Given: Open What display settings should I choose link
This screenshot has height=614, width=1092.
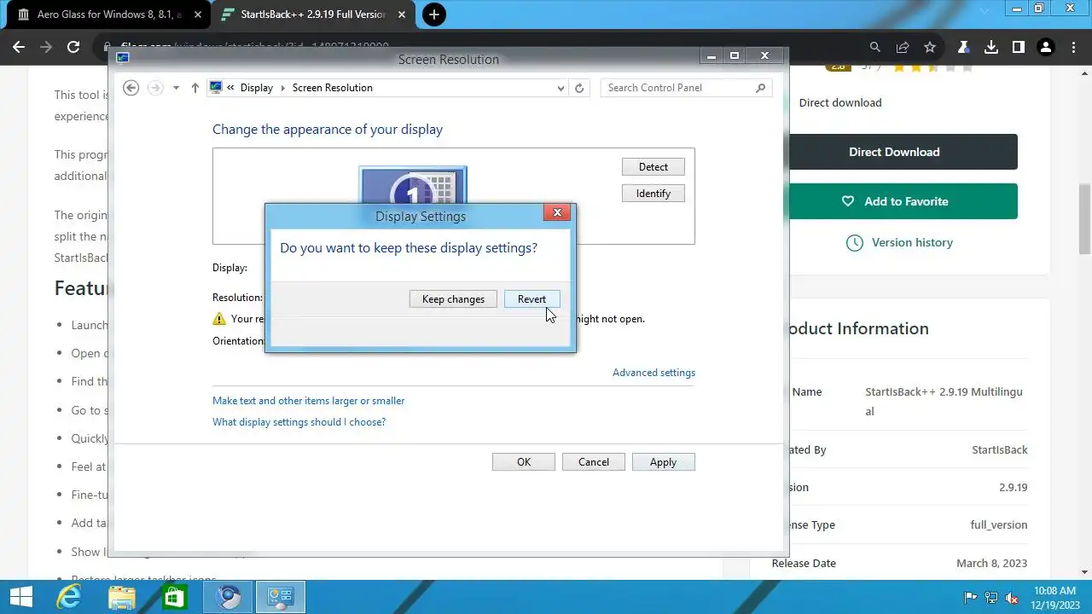Looking at the screenshot, I should click(x=299, y=422).
